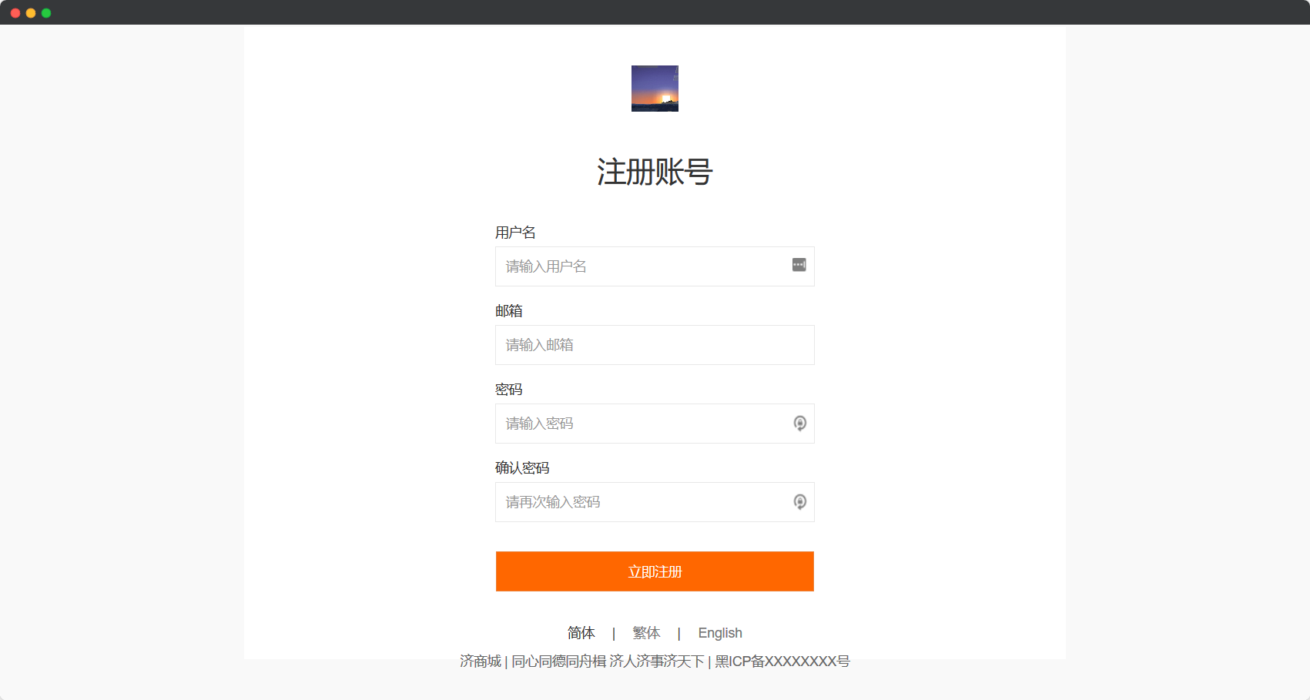Click the 注册账号 page heading
The height and width of the screenshot is (700, 1310).
tap(655, 172)
